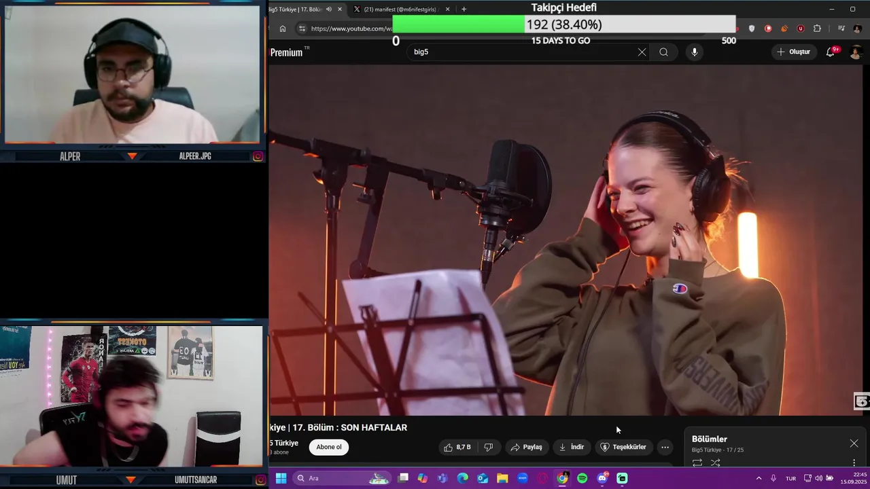Open the Bölümler panel three-dot menu
Screen dimensions: 870x489
854,463
